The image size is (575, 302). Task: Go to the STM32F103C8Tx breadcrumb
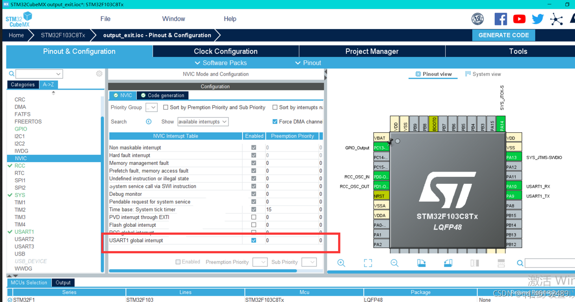(x=63, y=35)
